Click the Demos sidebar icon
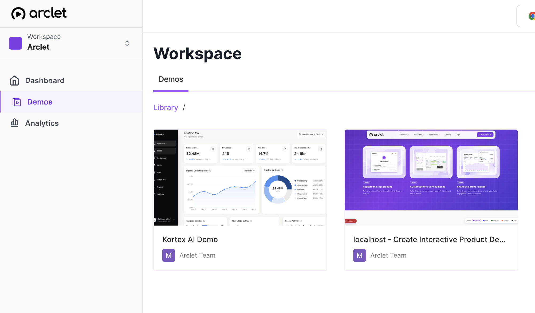The height and width of the screenshot is (313, 535). tap(17, 102)
